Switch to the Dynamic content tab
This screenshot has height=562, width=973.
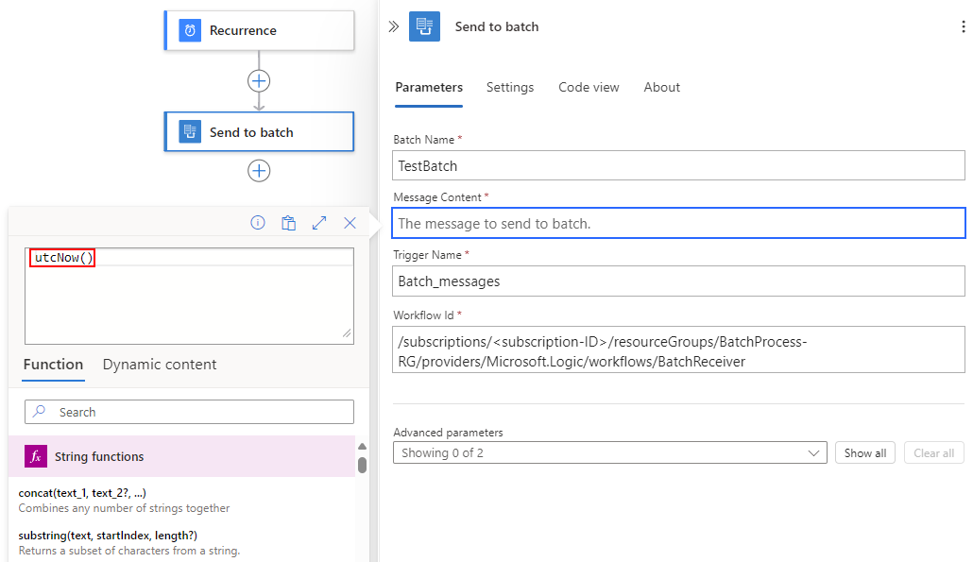[x=159, y=364]
